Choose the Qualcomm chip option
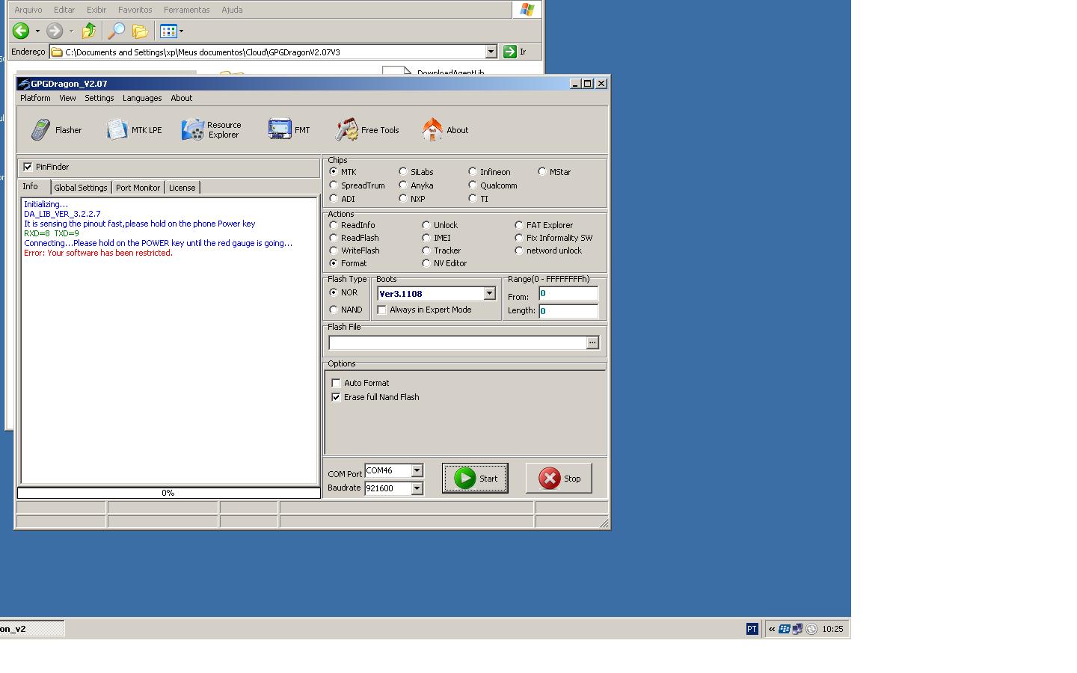Viewport: 1077px width, 673px height. coord(473,185)
